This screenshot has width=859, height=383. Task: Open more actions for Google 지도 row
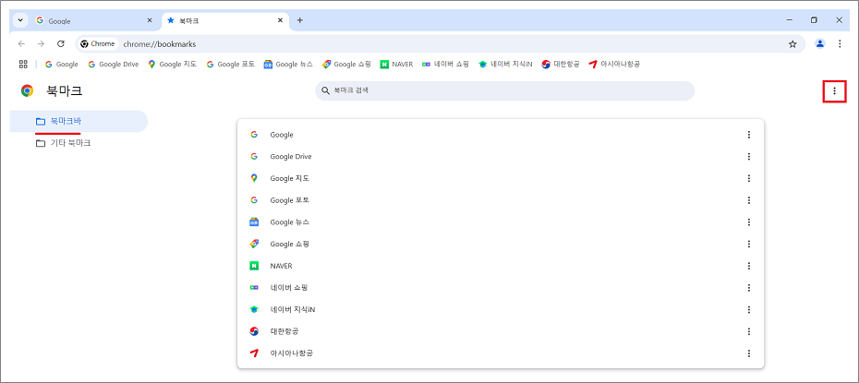pos(749,178)
